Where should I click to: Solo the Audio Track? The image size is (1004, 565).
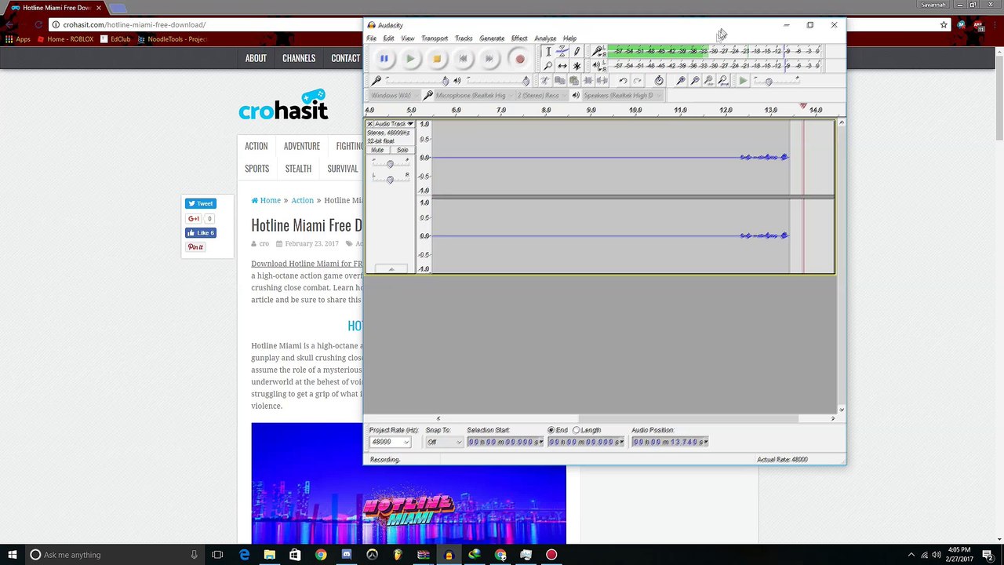402,150
